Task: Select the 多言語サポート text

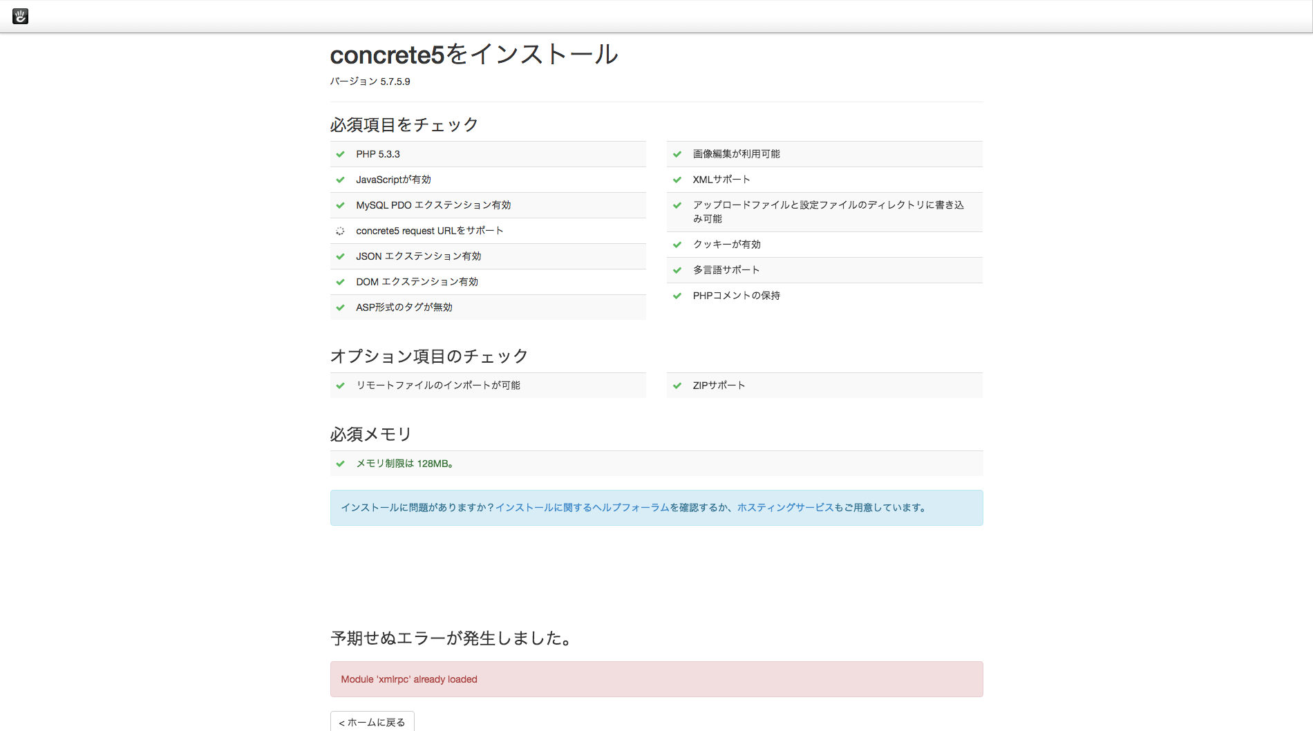Action: 726,270
